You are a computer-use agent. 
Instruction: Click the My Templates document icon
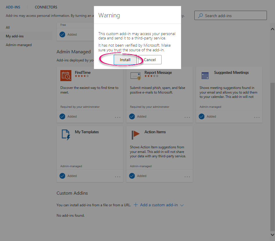pyautogui.click(x=66, y=135)
